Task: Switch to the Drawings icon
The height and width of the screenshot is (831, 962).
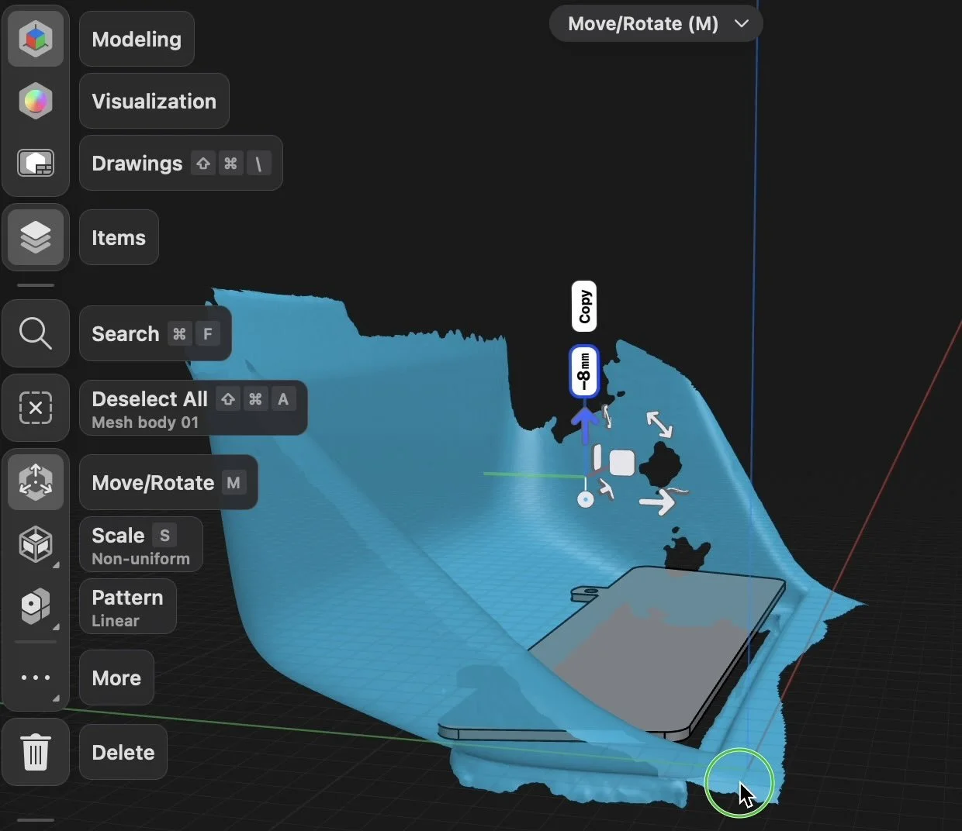Action: [x=36, y=163]
